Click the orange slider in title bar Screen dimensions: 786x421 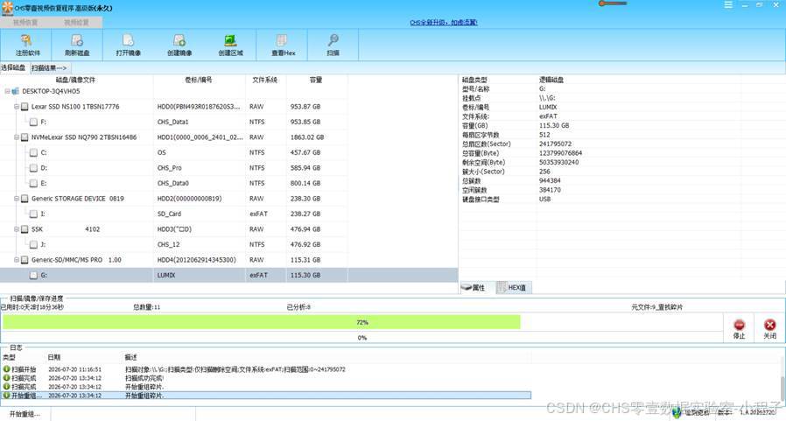tap(613, 4)
